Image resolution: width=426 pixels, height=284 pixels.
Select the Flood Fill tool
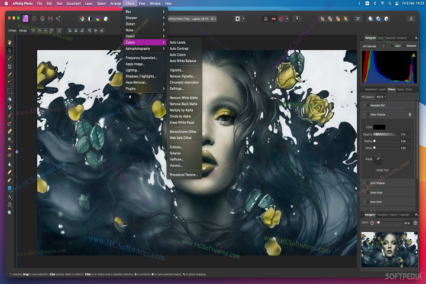tap(9, 99)
